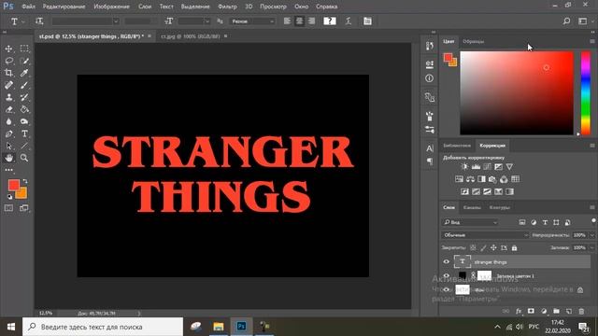Select the Line shape tool
598x336 pixels.
point(24,146)
